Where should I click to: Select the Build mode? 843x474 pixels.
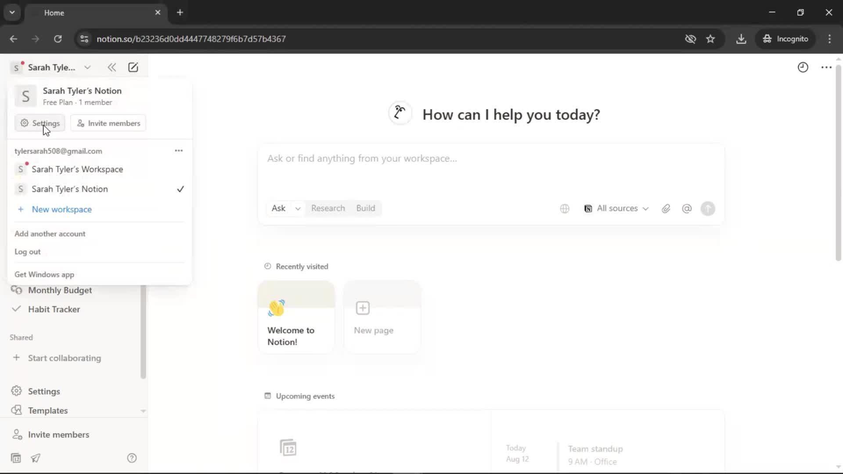(366, 208)
